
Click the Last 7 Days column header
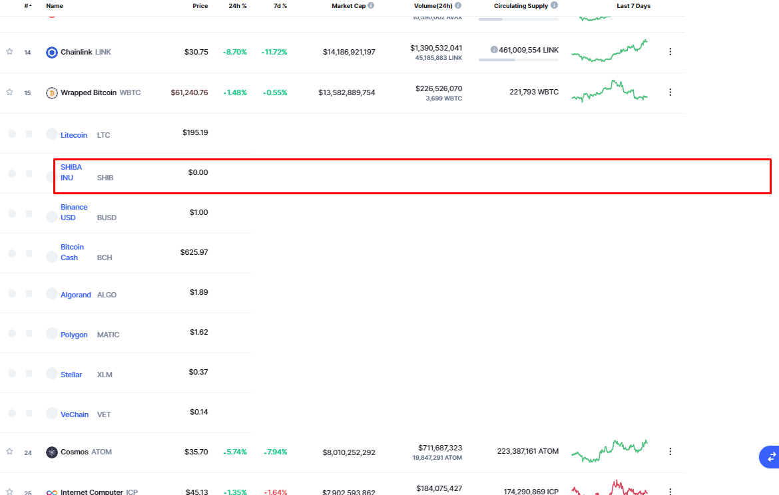click(x=633, y=6)
